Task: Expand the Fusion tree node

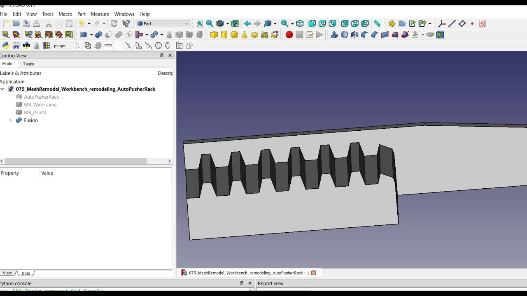Action: click(10, 120)
